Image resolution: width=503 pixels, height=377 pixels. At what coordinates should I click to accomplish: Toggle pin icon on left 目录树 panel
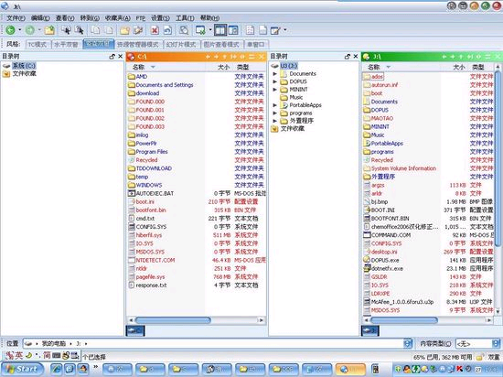(112, 57)
